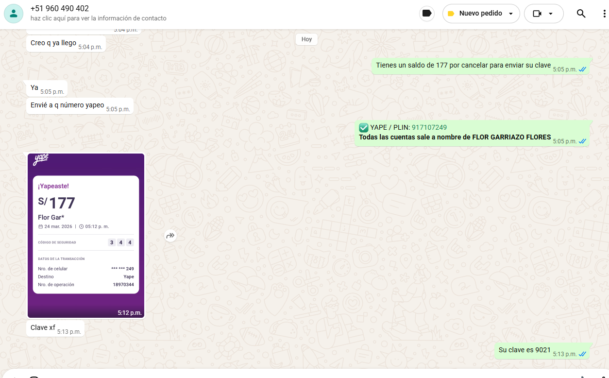This screenshot has height=378, width=609.
Task: Click the phone number 917107249 link
Action: pyautogui.click(x=429, y=127)
